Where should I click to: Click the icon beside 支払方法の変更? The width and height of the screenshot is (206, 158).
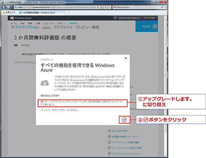(109, 131)
